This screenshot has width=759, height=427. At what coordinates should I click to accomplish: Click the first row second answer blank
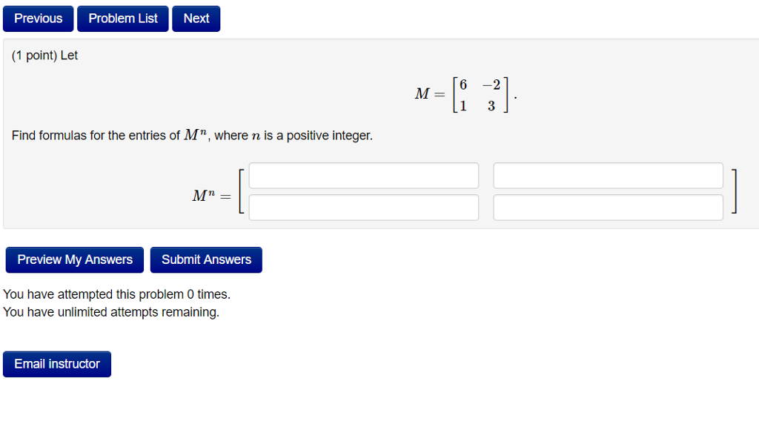[x=608, y=175]
